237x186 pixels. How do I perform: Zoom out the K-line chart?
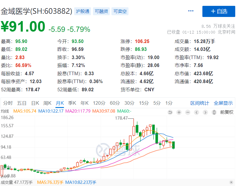(188, 112)
